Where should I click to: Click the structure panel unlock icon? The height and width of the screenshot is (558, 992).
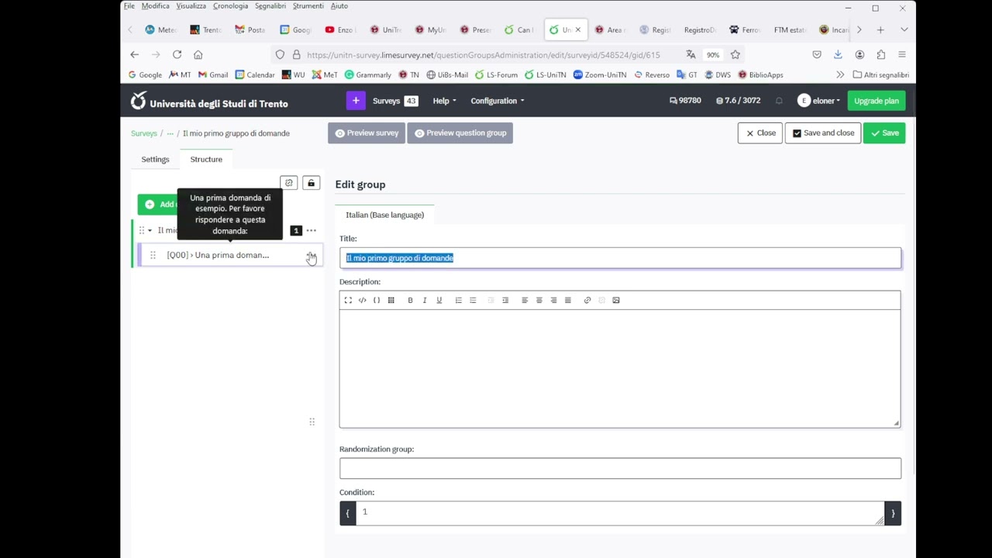tap(311, 183)
